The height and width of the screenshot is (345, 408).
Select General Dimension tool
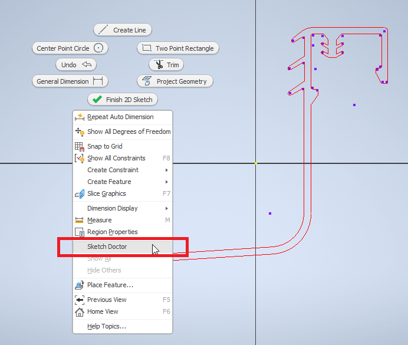pos(70,81)
